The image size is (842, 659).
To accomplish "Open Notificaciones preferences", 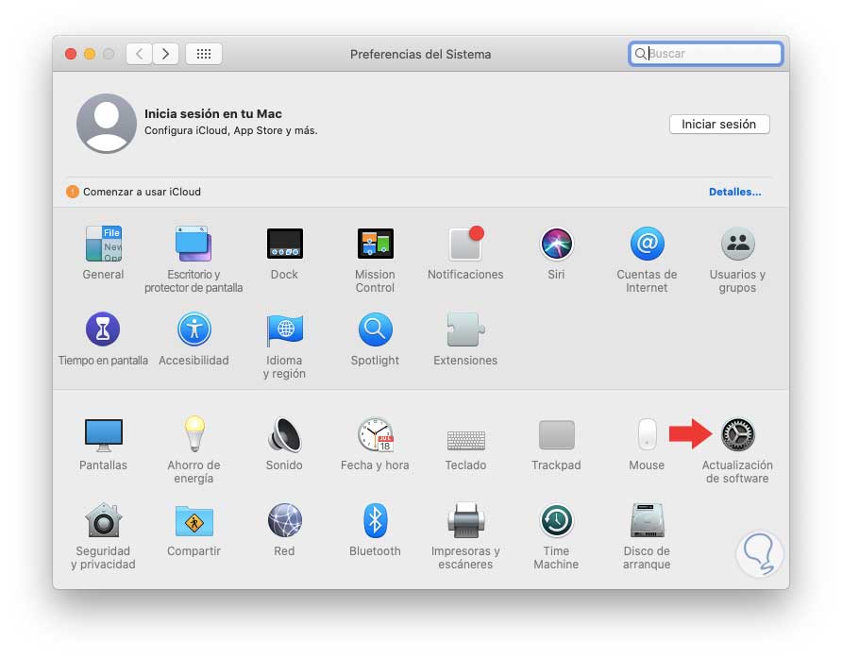I will coord(465,244).
